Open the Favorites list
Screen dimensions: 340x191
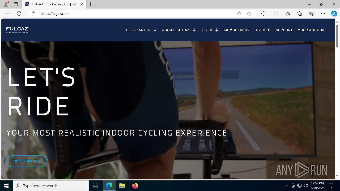pyautogui.click(x=288, y=14)
